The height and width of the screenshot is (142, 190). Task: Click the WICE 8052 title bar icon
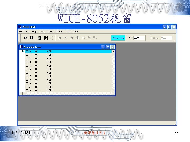tap(20, 27)
